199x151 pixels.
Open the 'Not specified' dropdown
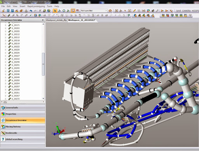click(94, 10)
